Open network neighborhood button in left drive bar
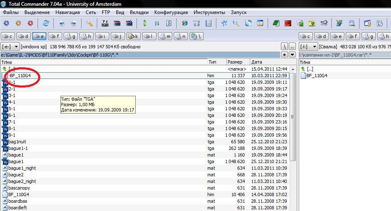391x211 pixels. (x=196, y=36)
